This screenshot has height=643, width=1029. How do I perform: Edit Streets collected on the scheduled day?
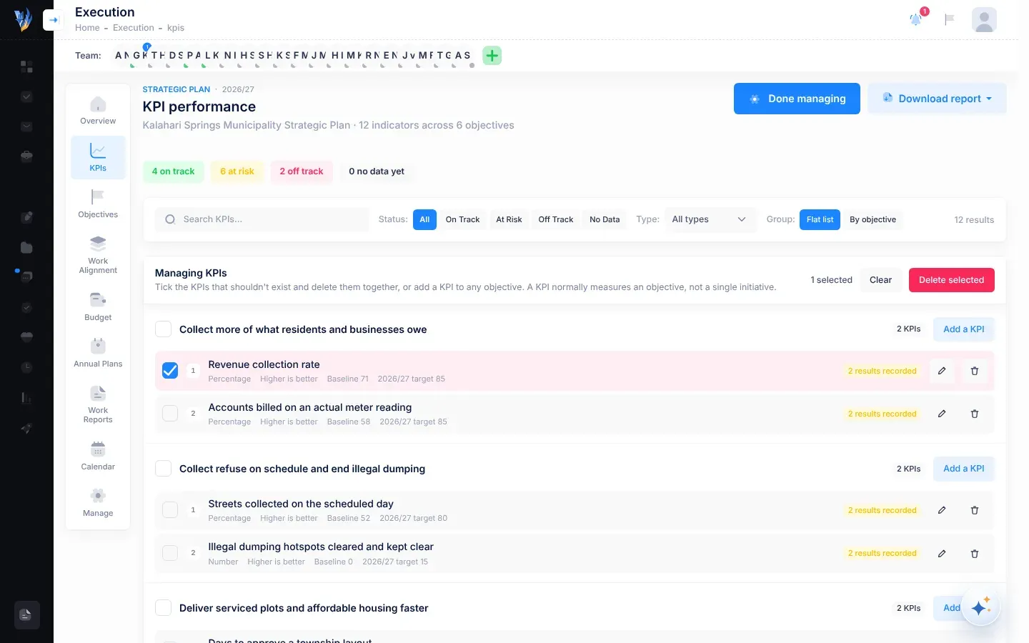pos(942,510)
